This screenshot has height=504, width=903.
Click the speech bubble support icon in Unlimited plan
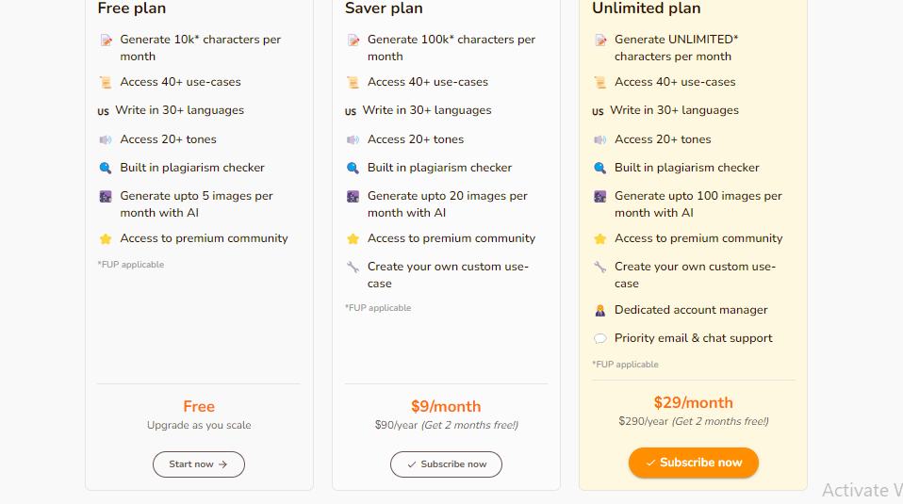click(600, 338)
